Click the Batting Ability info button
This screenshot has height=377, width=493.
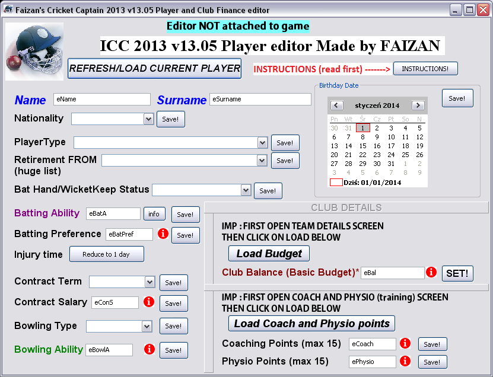click(154, 214)
